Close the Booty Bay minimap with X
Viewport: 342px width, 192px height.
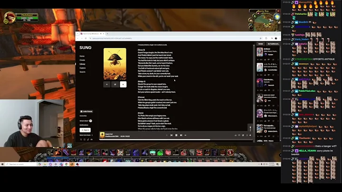coord(278,11)
